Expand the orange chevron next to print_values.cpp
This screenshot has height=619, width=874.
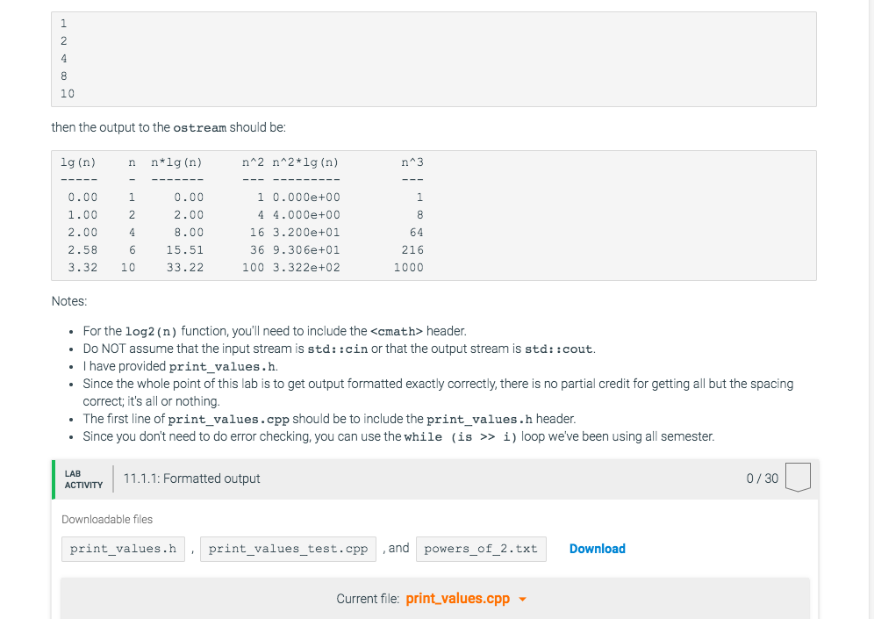(x=523, y=599)
